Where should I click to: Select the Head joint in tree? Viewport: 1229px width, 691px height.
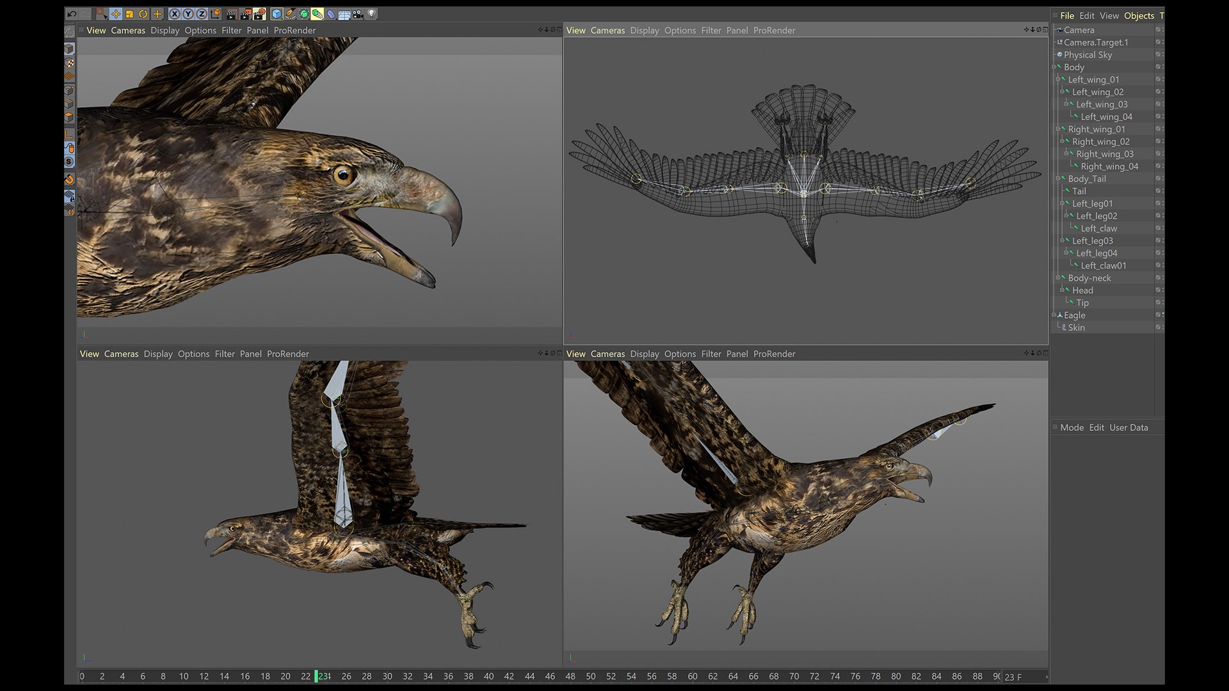1082,290
